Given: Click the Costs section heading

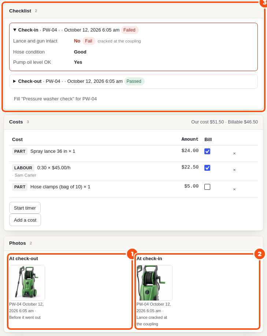Looking at the screenshot, I should (16, 122).
